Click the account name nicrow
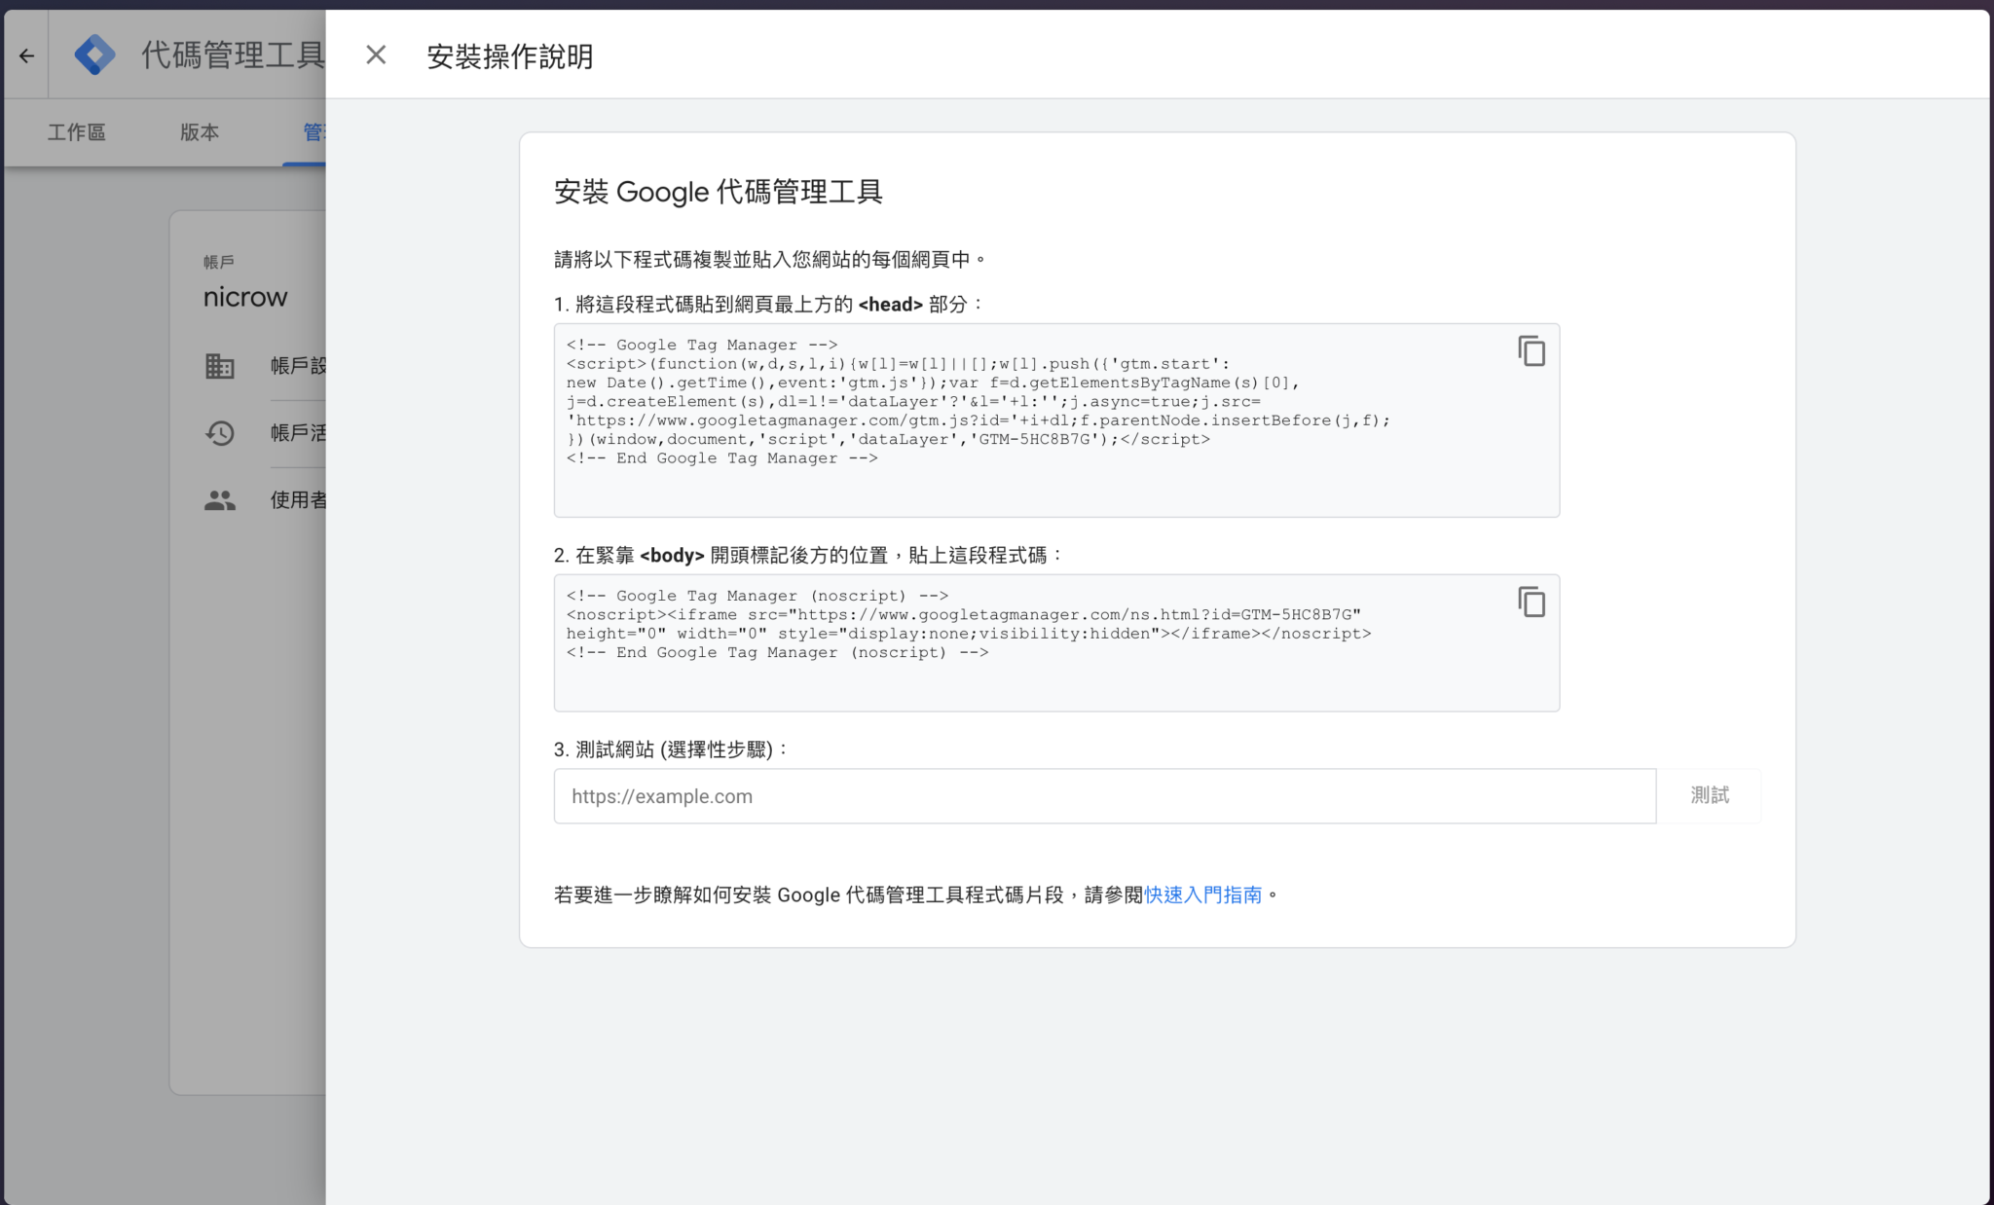 tap(245, 297)
